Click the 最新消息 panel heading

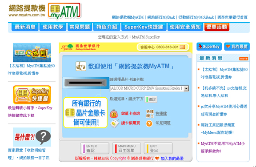(x=211, y=58)
